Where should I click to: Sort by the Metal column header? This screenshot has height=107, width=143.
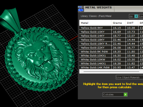tap(95, 23)
